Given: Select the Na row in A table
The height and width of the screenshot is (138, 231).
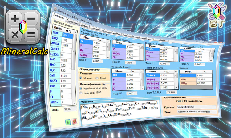Looking at the screenshot, I should [195, 57].
